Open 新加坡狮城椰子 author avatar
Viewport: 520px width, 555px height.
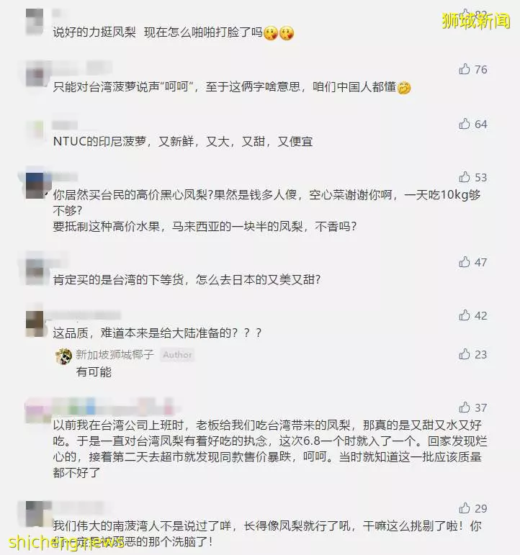[x=64, y=356]
